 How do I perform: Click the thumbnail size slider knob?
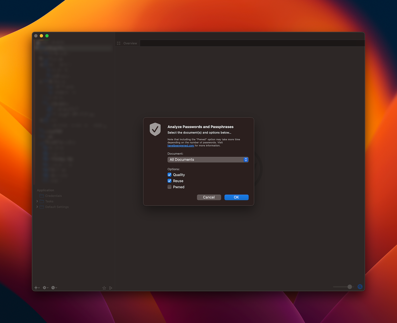click(350, 287)
